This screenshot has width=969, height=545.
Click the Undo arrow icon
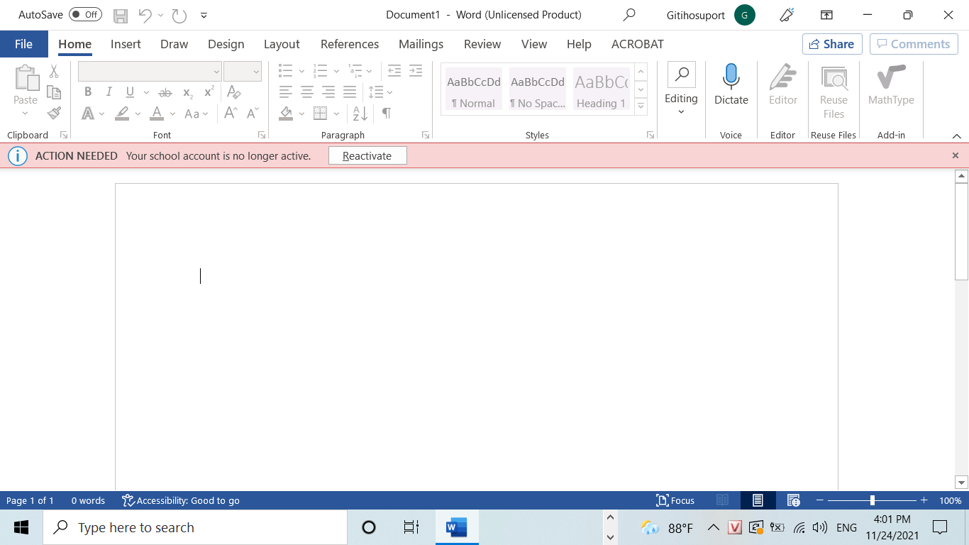[x=145, y=15]
